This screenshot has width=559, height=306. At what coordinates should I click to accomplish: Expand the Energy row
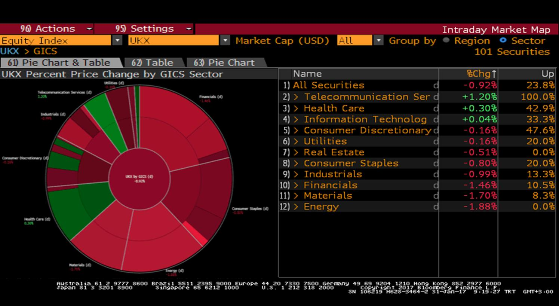296,207
